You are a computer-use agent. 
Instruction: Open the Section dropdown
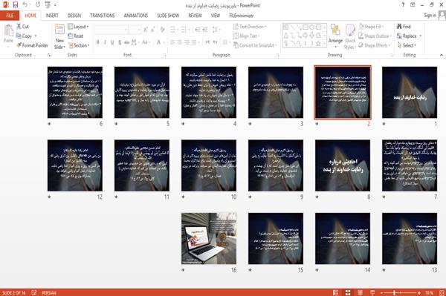click(79, 45)
